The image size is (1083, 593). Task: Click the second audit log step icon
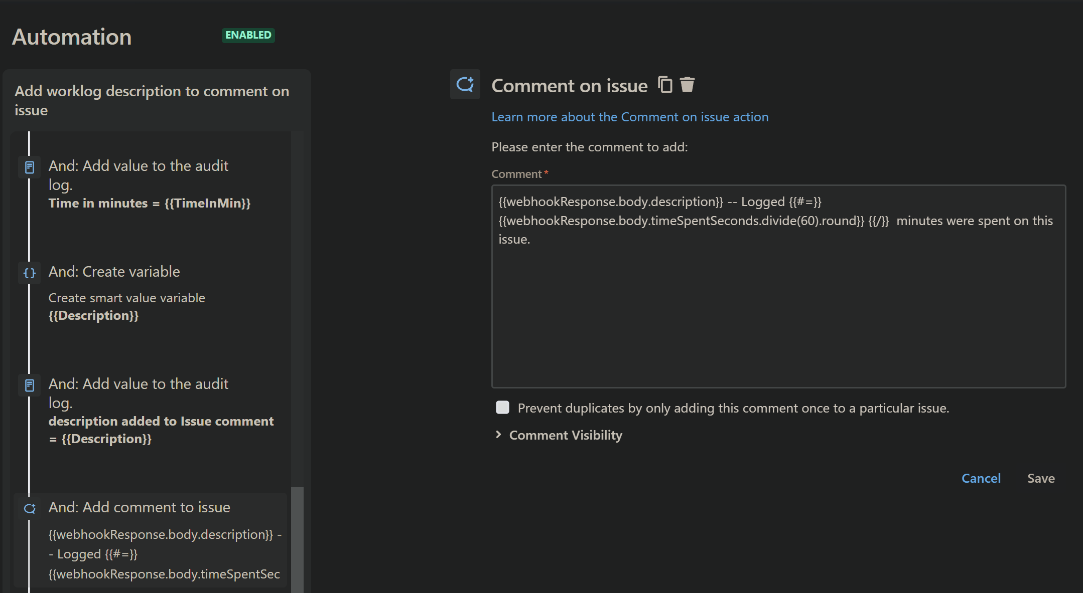coord(30,385)
